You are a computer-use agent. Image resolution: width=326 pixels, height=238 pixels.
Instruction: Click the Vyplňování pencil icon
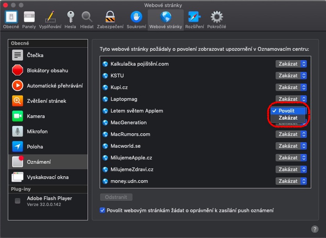49,18
